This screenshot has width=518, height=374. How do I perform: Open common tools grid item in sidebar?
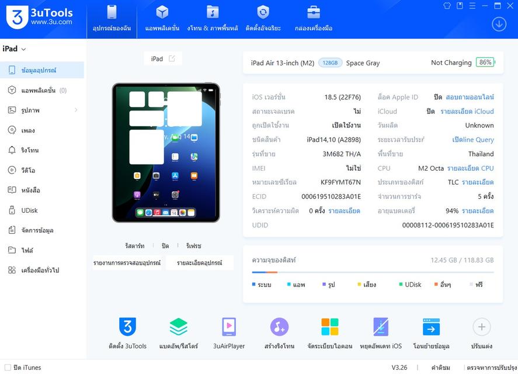pos(42,270)
